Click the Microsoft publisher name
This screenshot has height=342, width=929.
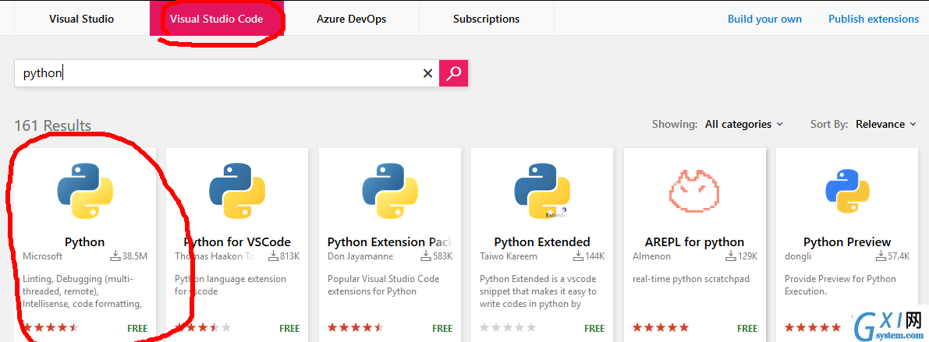(43, 256)
